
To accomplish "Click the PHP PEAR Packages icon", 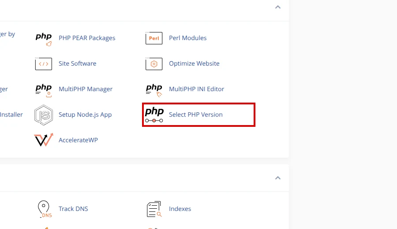I will coord(44,39).
